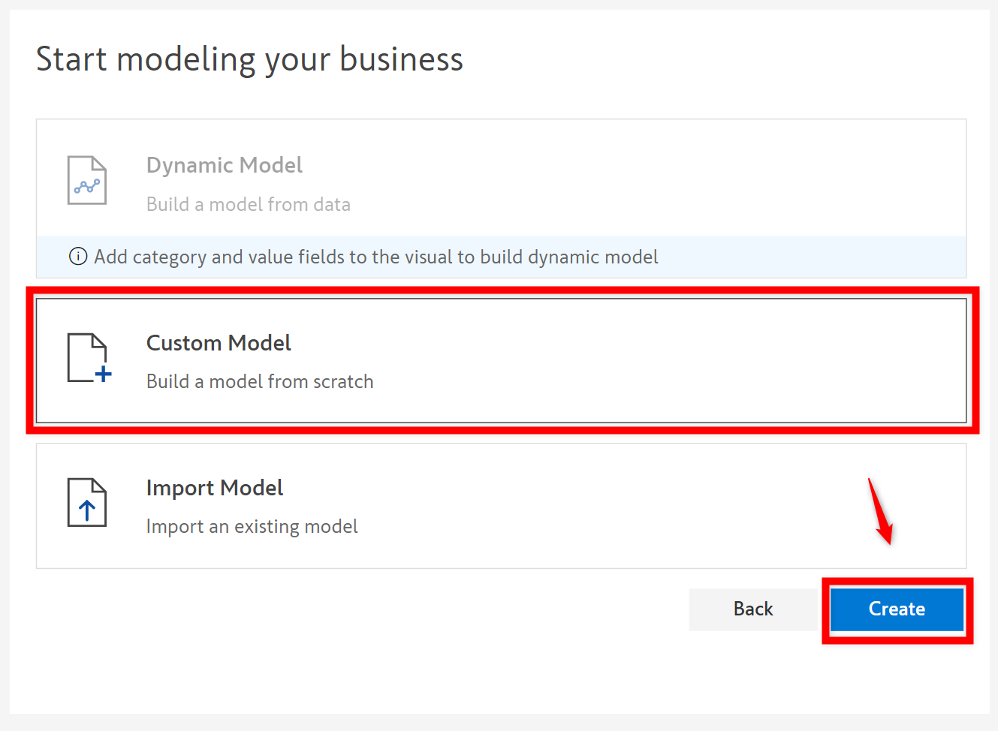
Task: Click the 'Add category and value fields' message
Action: coord(376,257)
